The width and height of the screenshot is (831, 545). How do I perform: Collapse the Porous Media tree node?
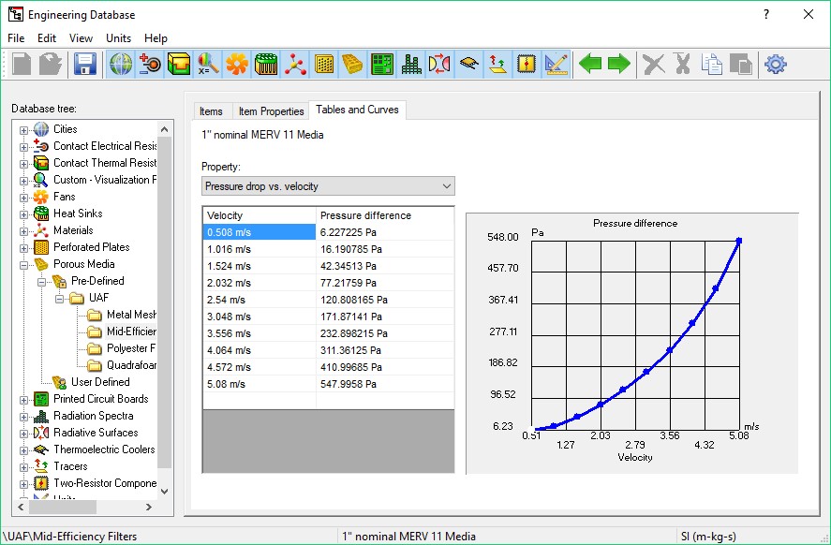[23, 265]
